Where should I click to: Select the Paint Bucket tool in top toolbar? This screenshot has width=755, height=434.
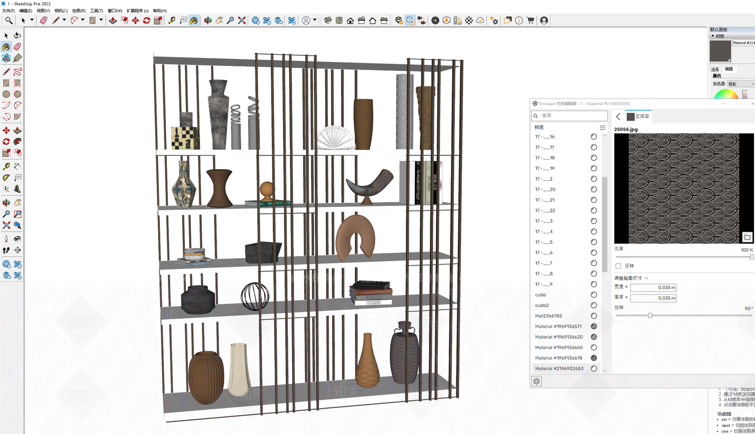tap(194, 20)
